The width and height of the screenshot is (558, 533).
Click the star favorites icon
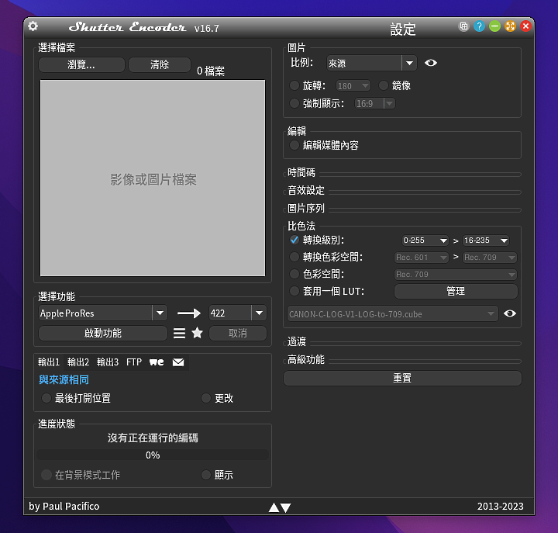[x=197, y=333]
